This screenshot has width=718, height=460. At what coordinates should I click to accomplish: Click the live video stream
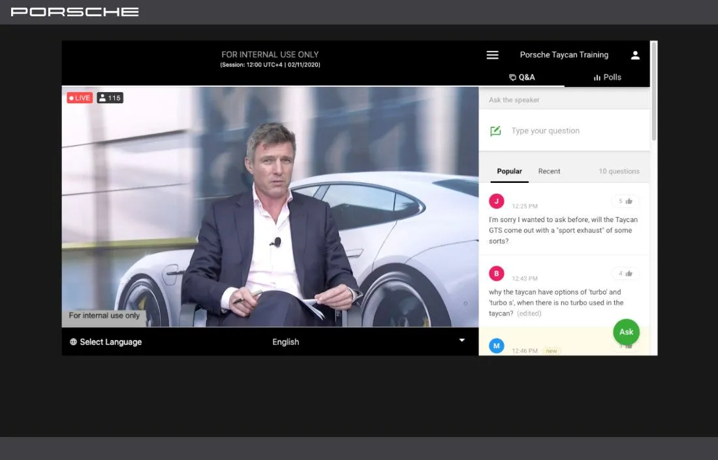(x=270, y=206)
